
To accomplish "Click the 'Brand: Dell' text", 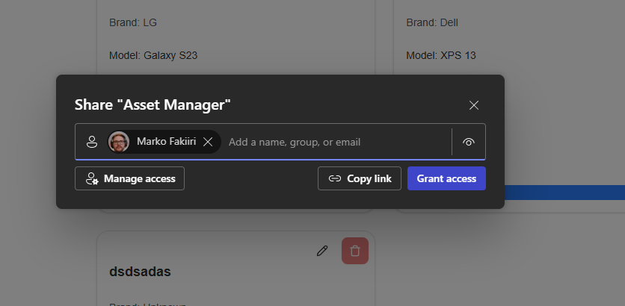I will tap(432, 22).
